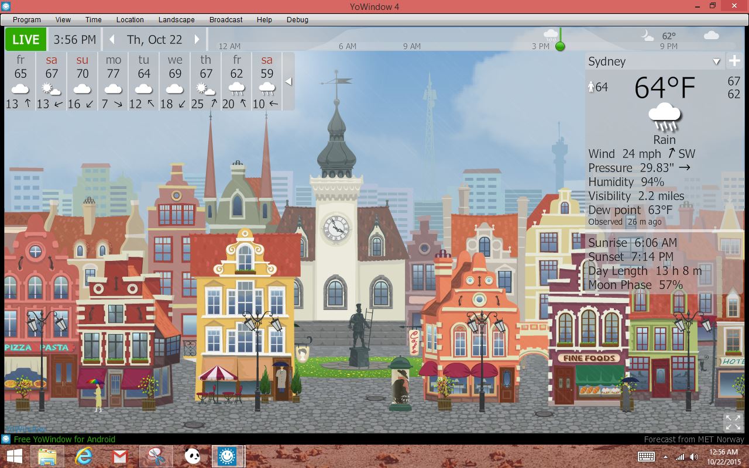The width and height of the screenshot is (749, 468).
Task: Click the green time slider handle
Action: pos(560,46)
